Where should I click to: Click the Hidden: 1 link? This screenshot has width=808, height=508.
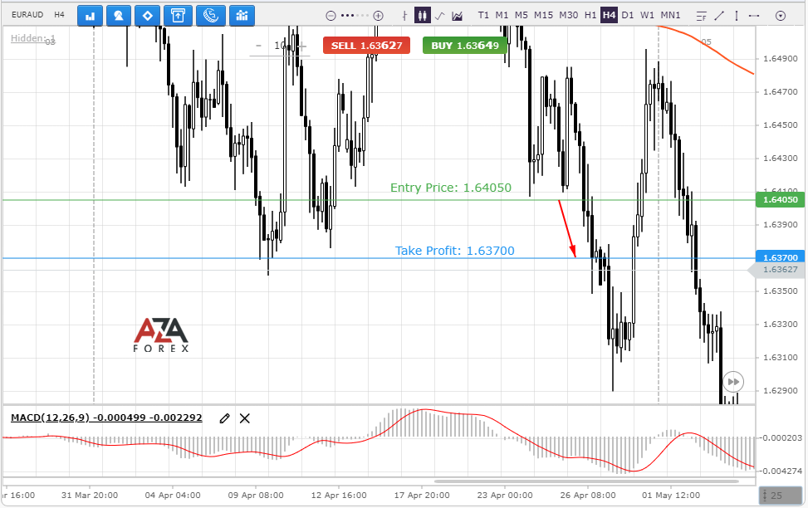(33, 38)
